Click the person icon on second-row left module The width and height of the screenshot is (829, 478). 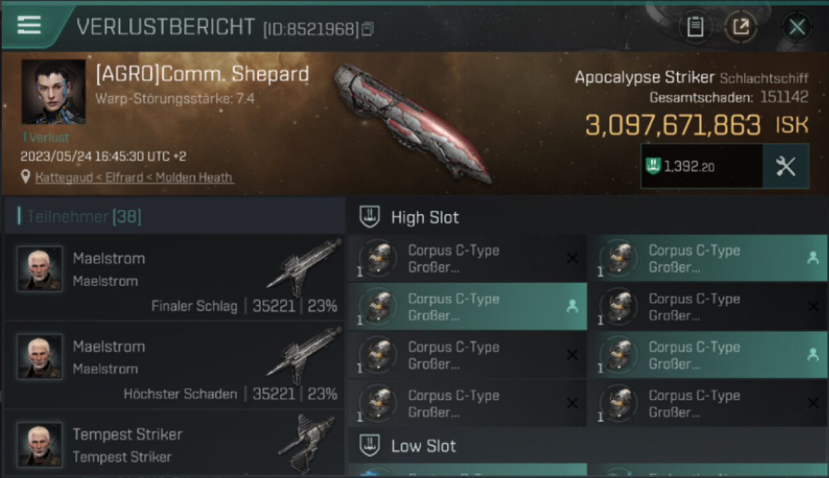coord(572,307)
